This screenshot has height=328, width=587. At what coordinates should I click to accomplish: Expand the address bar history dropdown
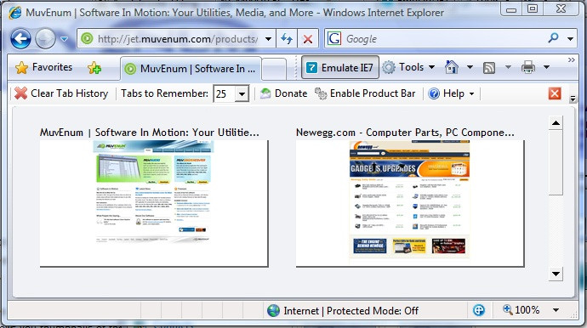pos(269,38)
